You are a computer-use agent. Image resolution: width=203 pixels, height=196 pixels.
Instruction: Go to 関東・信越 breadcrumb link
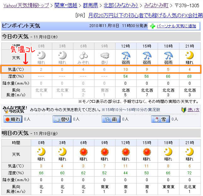(65, 5)
